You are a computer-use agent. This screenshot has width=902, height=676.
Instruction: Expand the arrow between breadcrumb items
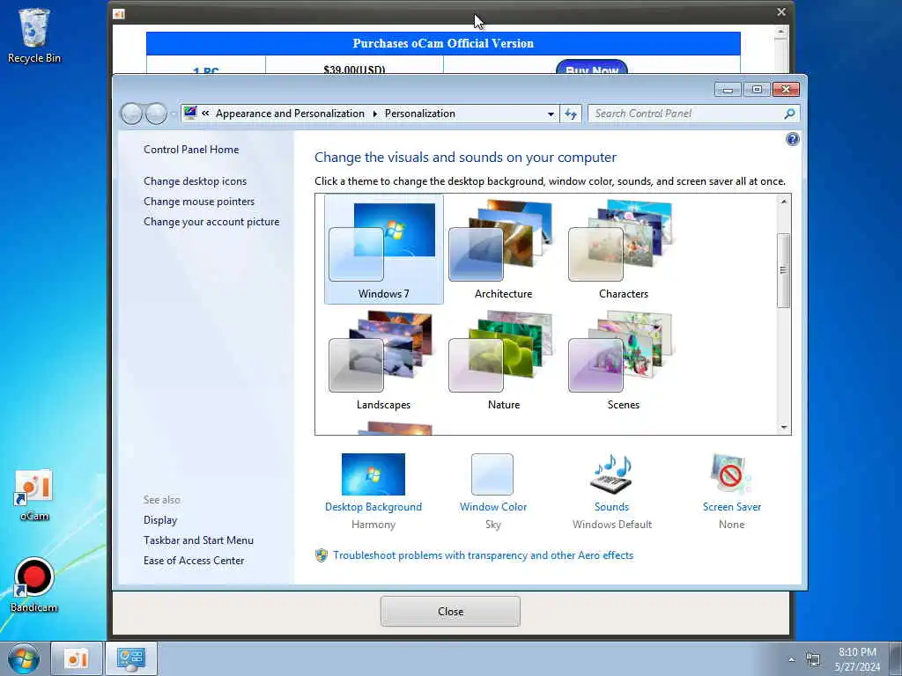coord(374,114)
